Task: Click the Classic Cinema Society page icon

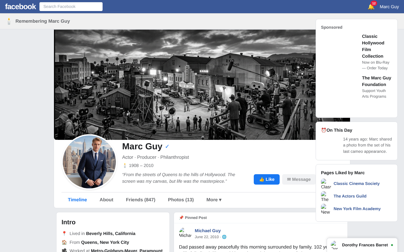Action: pyautogui.click(x=326, y=184)
